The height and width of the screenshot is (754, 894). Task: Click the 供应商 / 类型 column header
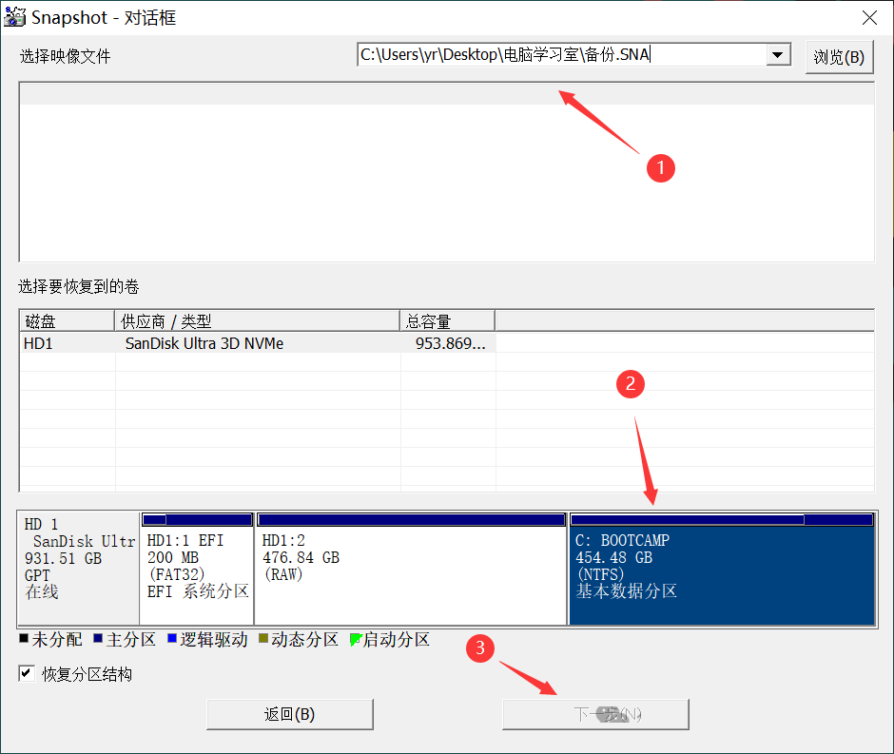coord(257,321)
